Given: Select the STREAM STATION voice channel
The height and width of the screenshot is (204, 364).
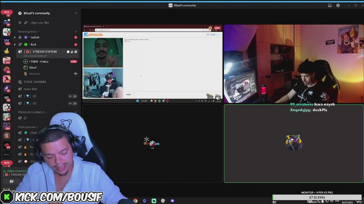Looking at the screenshot, I should 44,52.
